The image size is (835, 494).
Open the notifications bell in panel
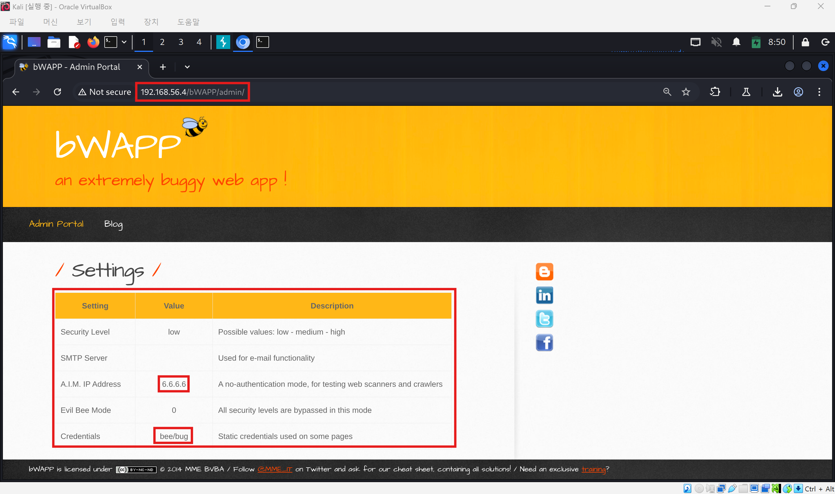pyautogui.click(x=736, y=42)
